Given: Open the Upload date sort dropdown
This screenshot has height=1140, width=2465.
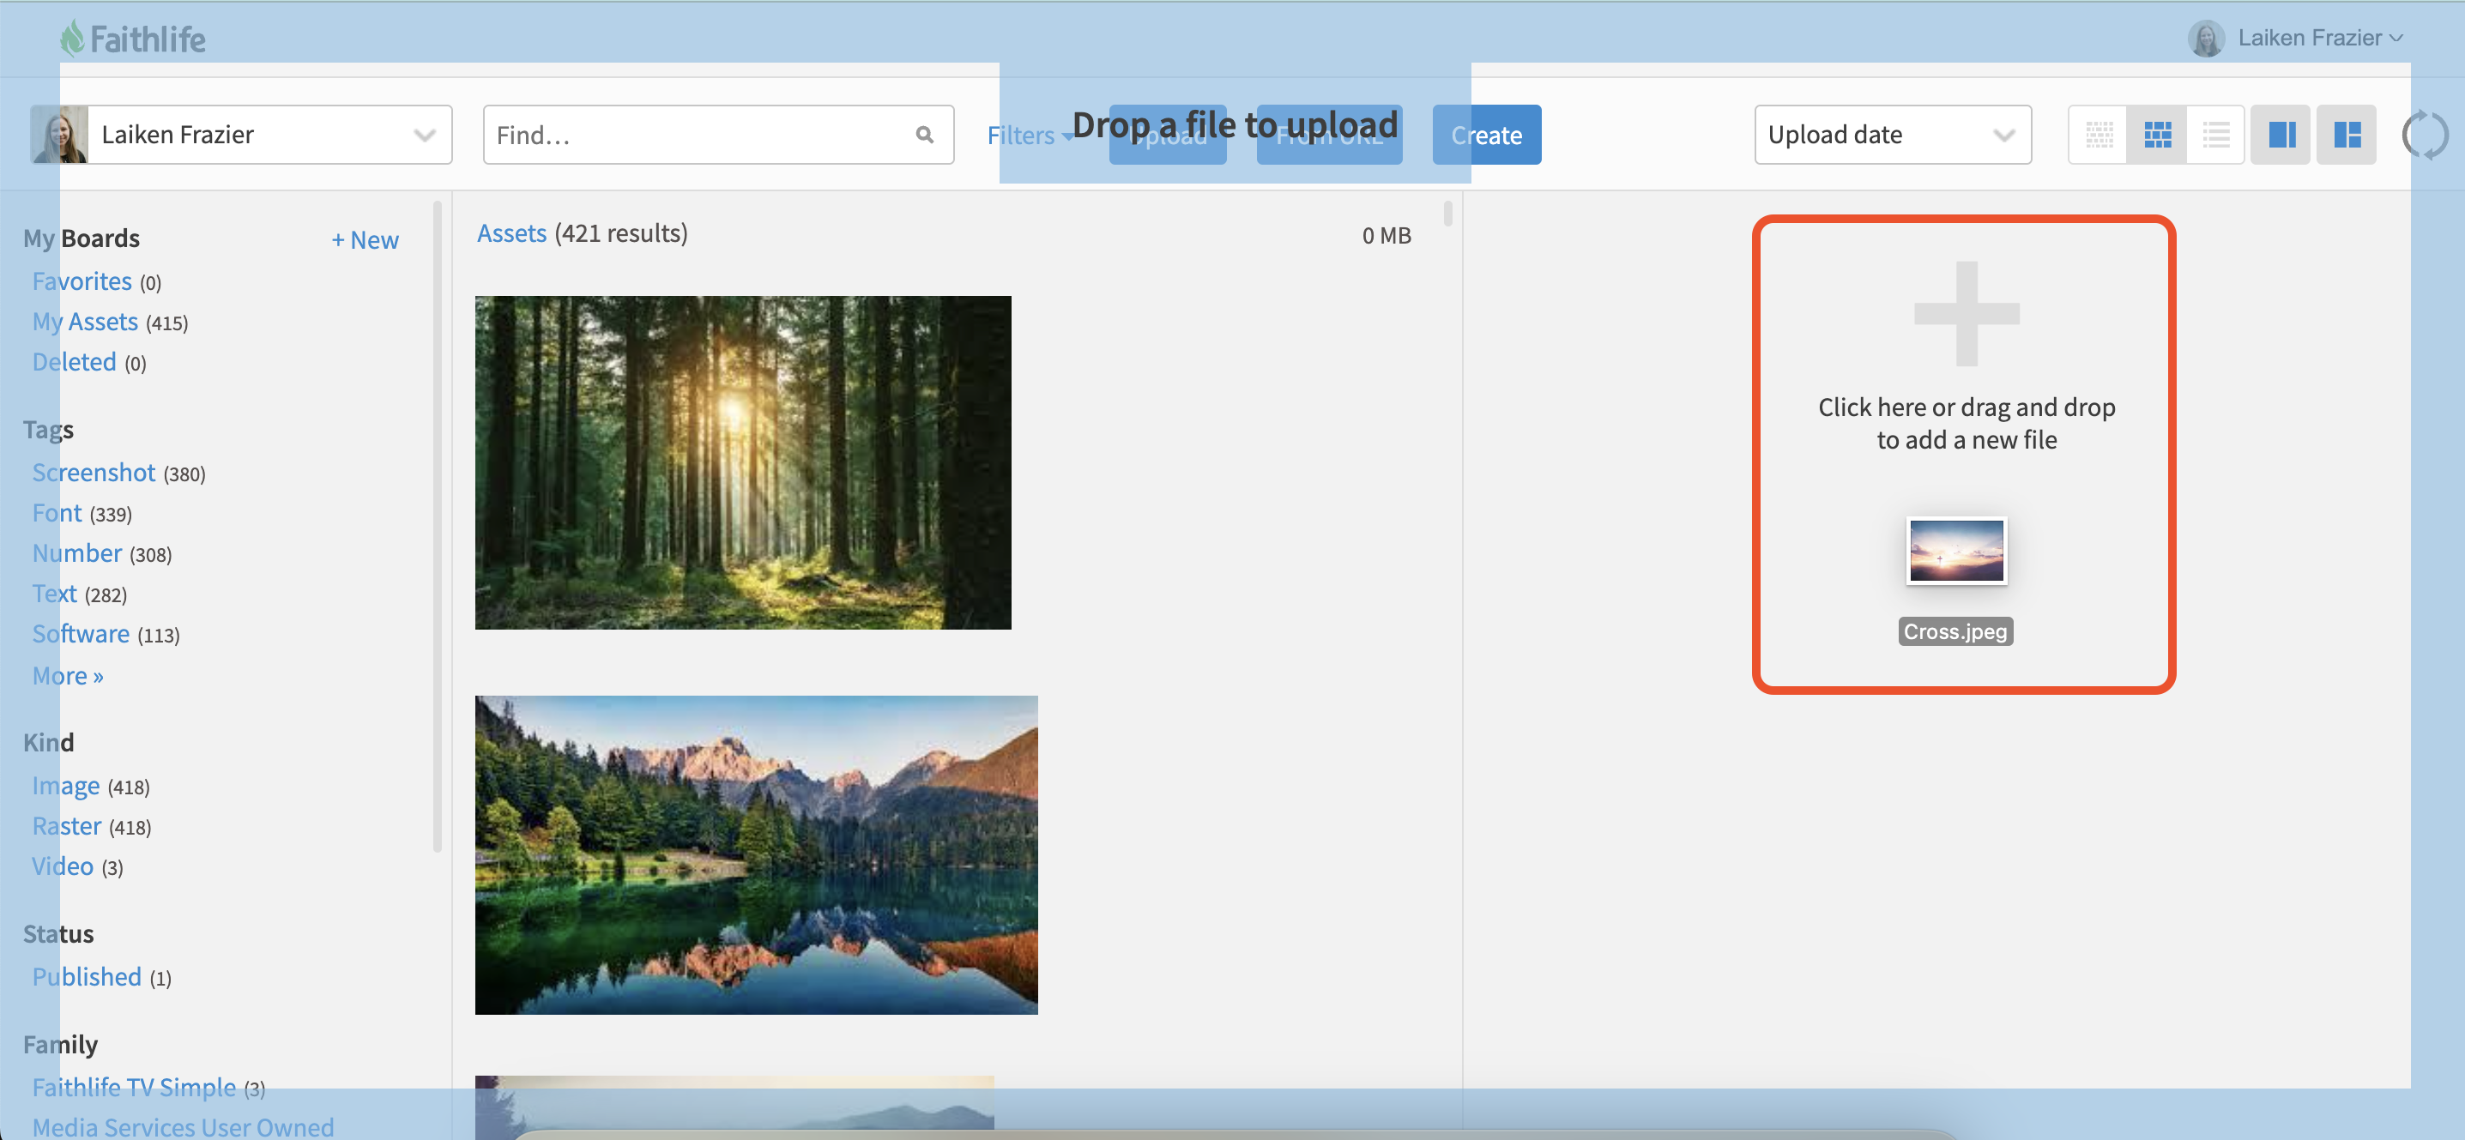Looking at the screenshot, I should click(1892, 135).
